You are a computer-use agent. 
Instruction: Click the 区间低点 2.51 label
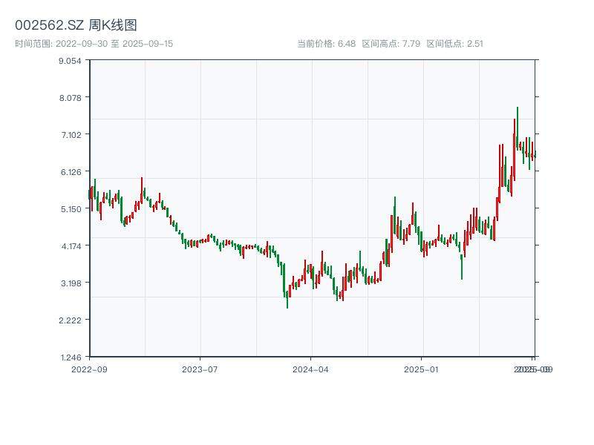455,44
